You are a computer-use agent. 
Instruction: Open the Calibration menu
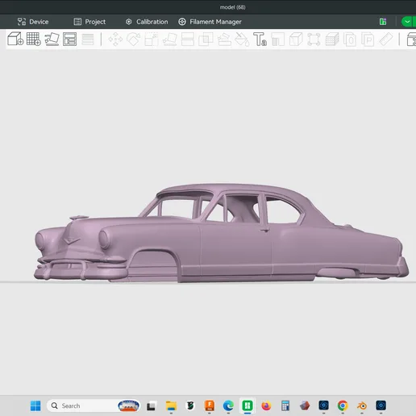(x=147, y=22)
